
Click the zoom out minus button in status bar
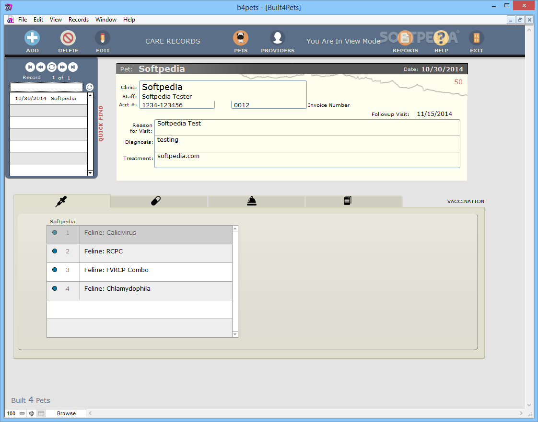[x=22, y=413]
